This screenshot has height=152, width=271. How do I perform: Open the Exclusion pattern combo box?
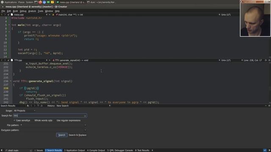point(53,130)
